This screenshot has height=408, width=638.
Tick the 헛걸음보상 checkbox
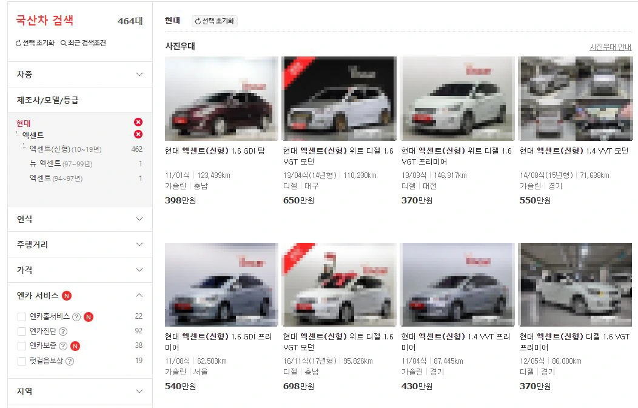pyautogui.click(x=22, y=361)
